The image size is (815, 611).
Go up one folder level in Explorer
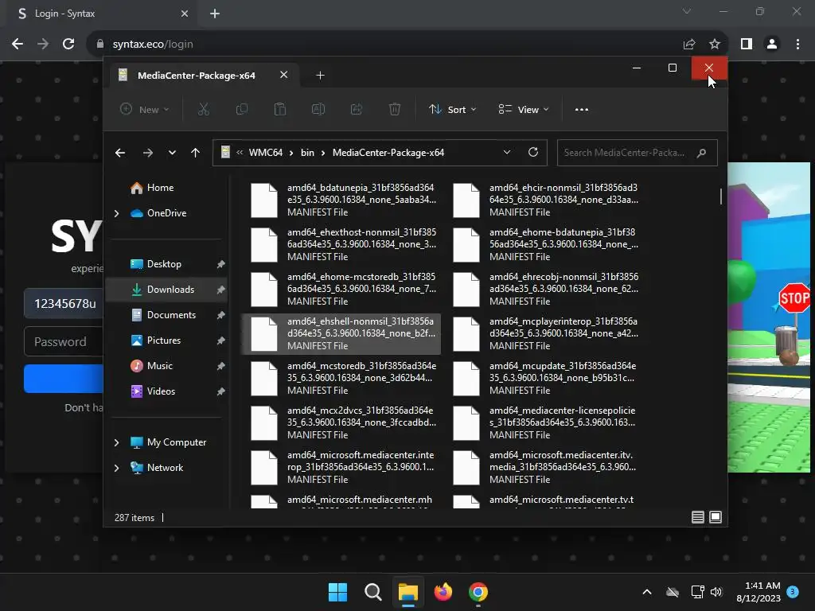point(196,153)
